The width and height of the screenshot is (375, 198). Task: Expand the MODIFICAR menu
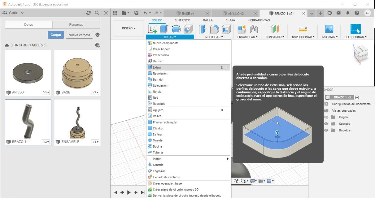pos(214,37)
